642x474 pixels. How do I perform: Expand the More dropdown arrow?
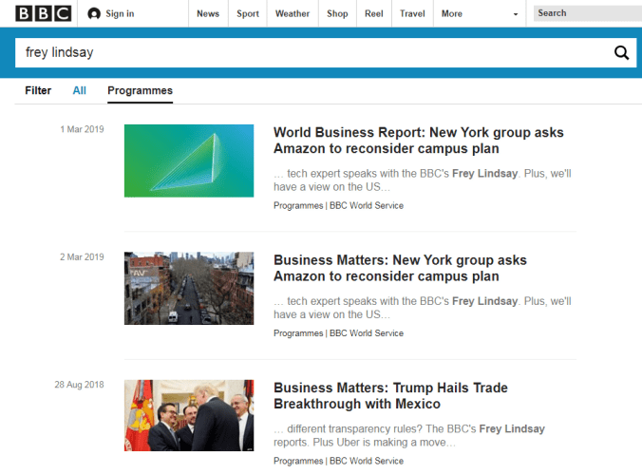click(x=516, y=14)
